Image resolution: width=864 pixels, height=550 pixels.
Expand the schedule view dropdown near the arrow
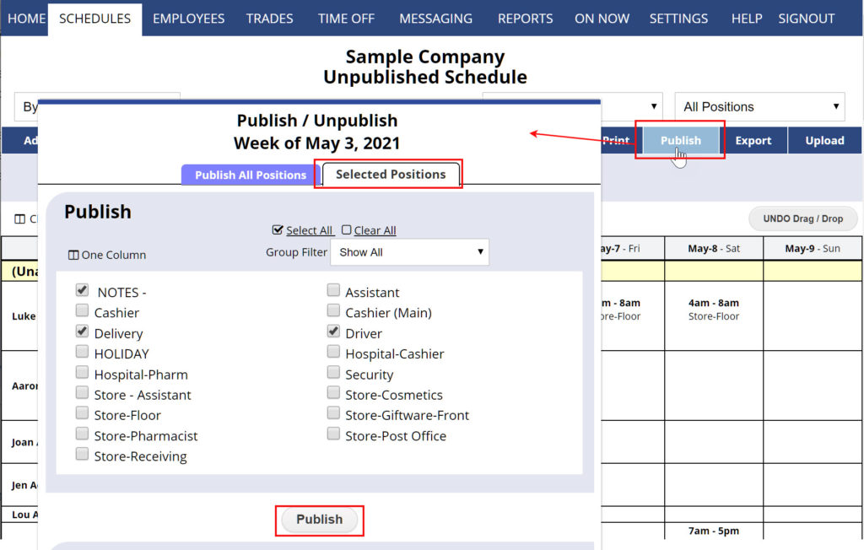652,106
